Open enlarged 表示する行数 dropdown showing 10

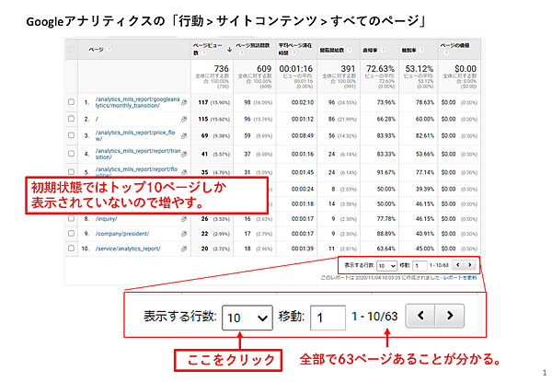point(248,316)
